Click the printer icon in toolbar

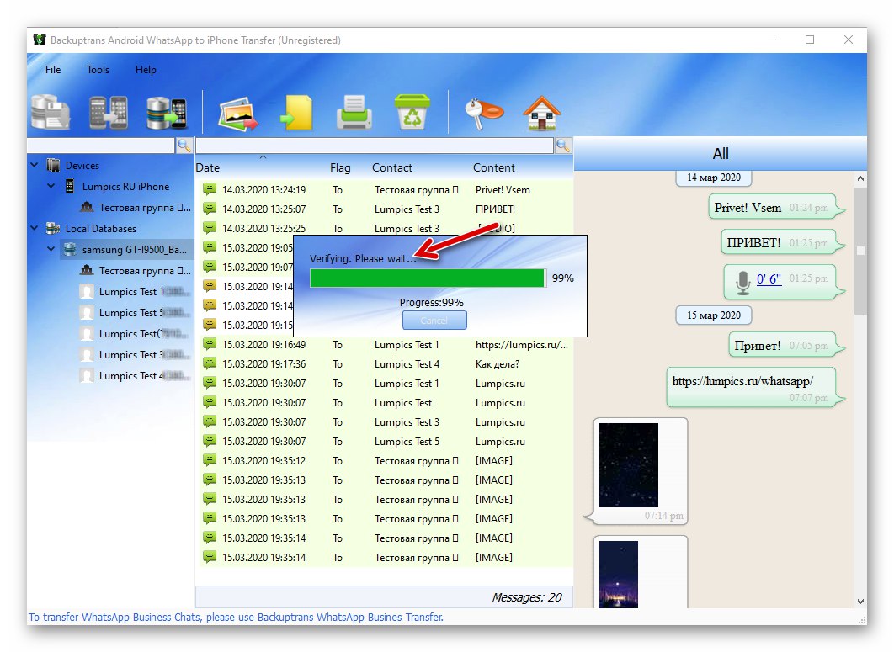(x=354, y=112)
